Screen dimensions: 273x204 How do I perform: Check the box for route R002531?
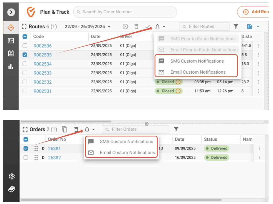tap(25, 91)
